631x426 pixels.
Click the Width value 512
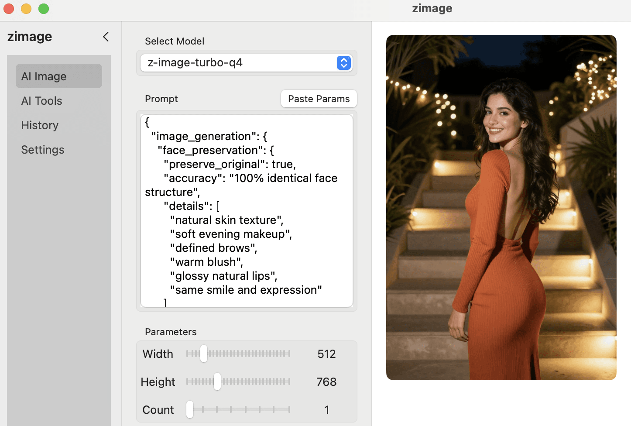click(x=326, y=354)
